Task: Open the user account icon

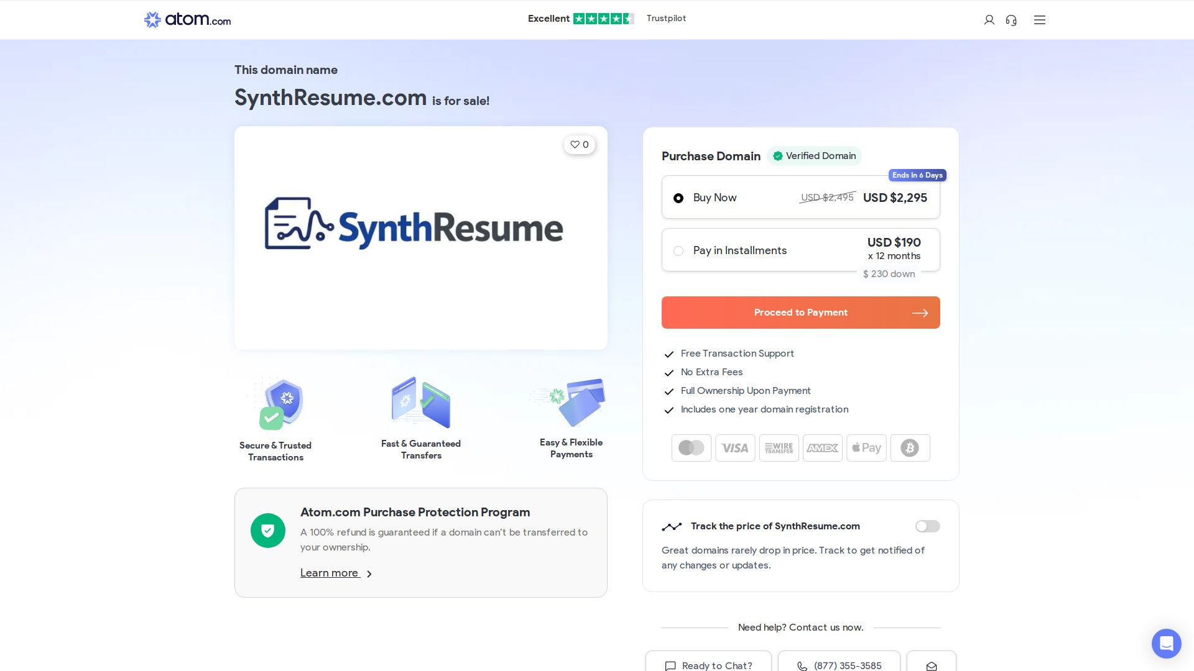Action: pos(989,20)
